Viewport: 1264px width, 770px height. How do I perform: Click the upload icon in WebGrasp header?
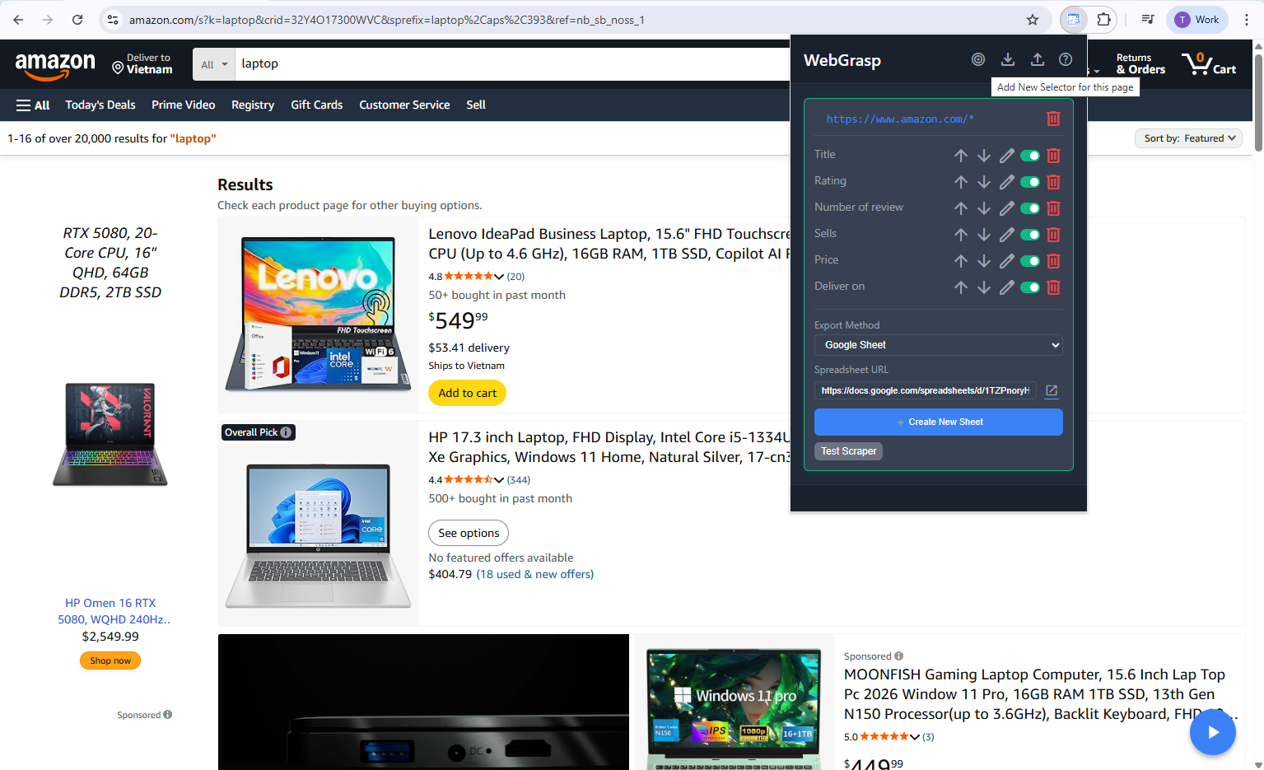[x=1038, y=59]
